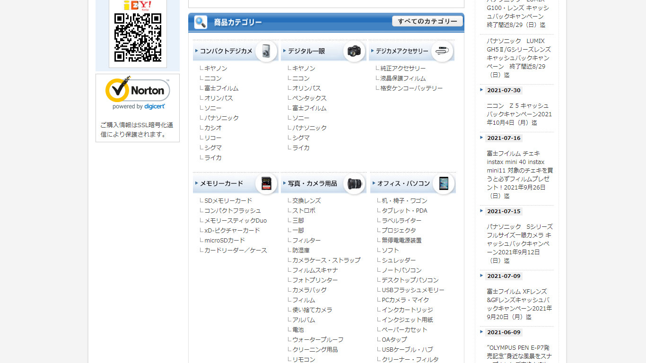
Task: Open news about ニコン Z 5 キャッシュバック
Action: (x=519, y=114)
